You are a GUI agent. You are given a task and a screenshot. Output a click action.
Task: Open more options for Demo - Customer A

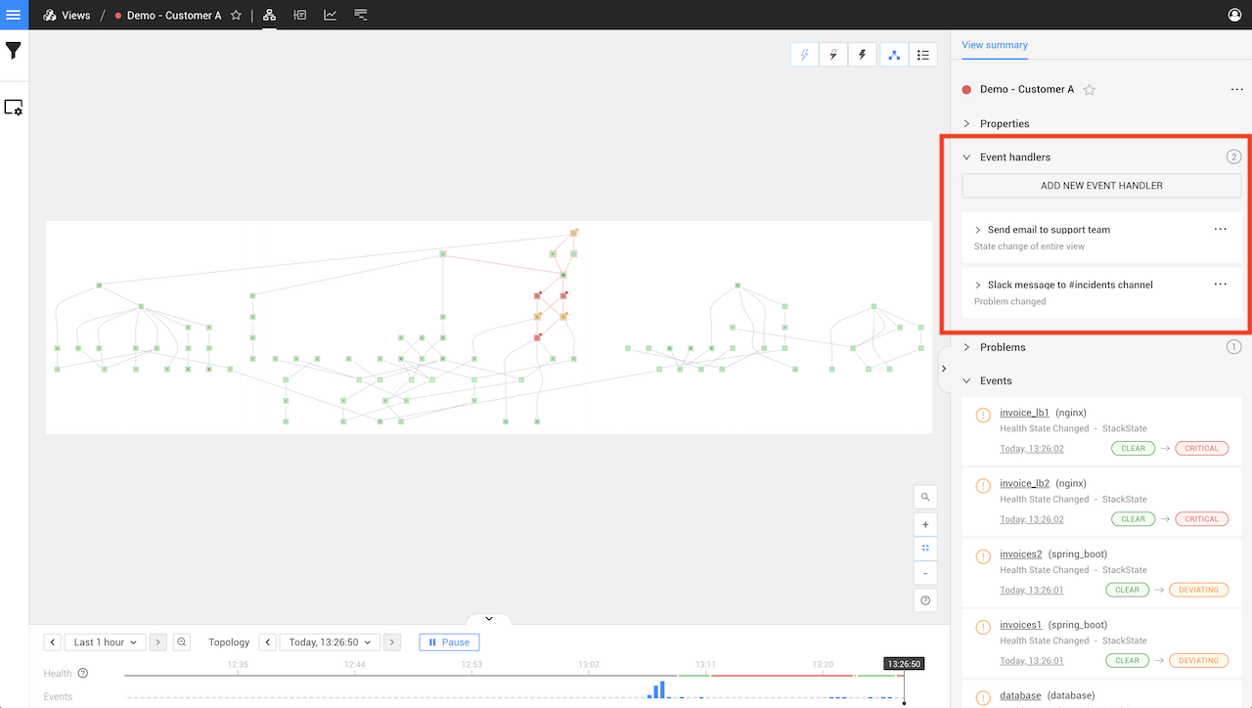1236,89
